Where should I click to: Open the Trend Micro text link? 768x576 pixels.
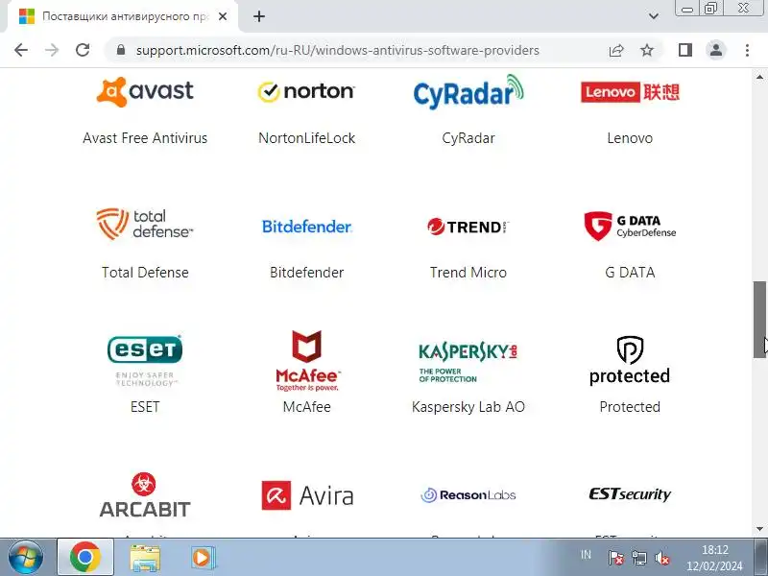(468, 273)
